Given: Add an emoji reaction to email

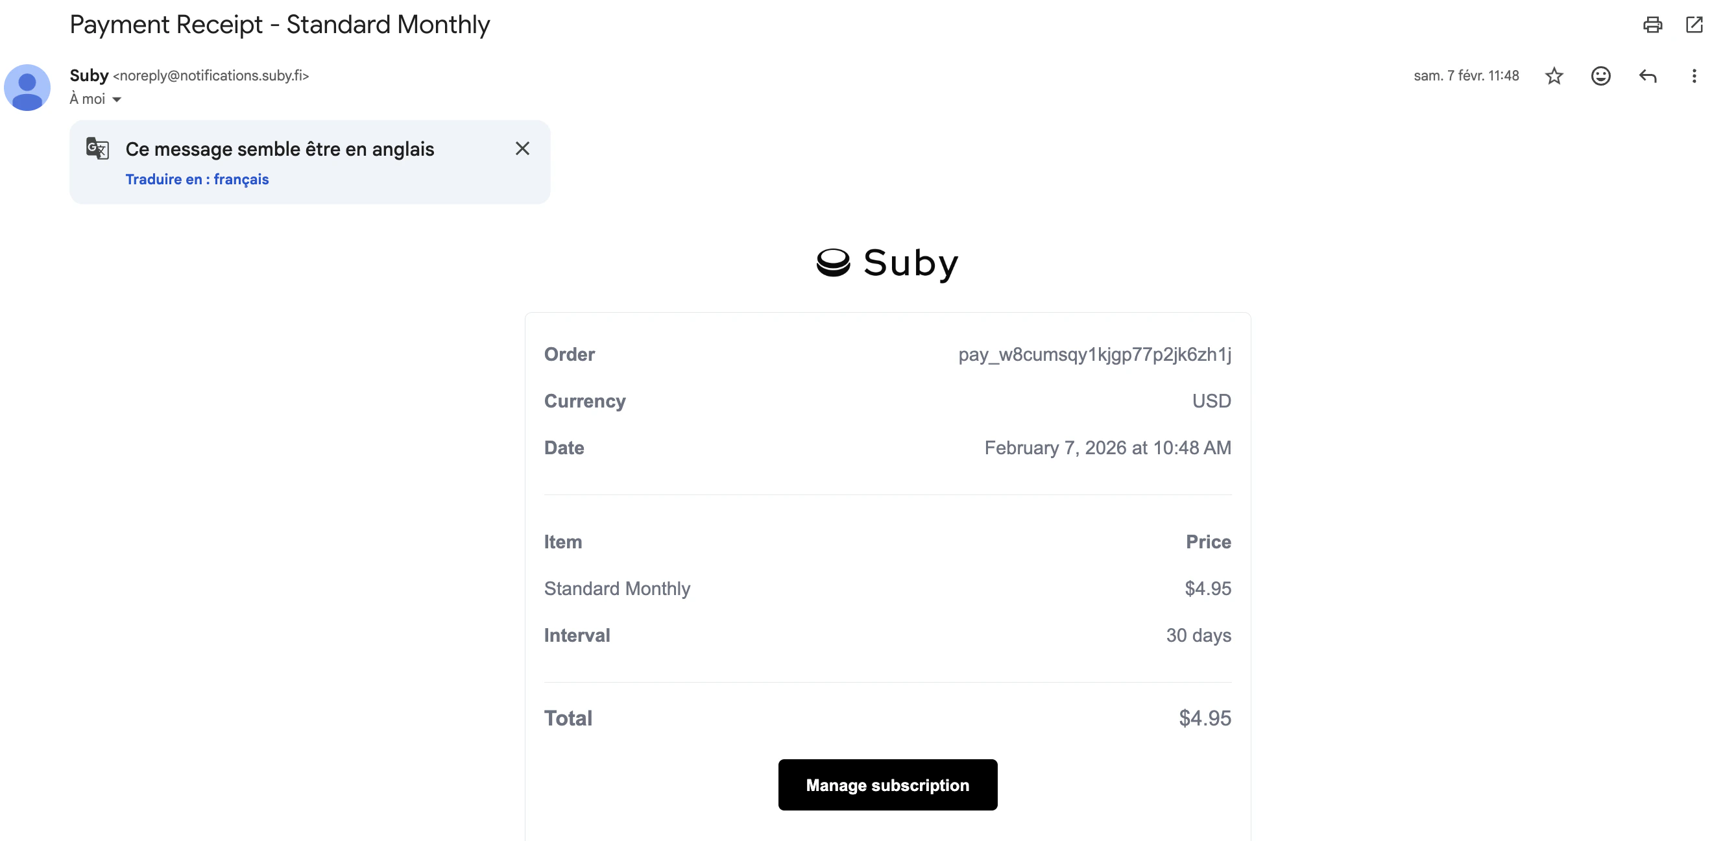Looking at the screenshot, I should (1600, 76).
